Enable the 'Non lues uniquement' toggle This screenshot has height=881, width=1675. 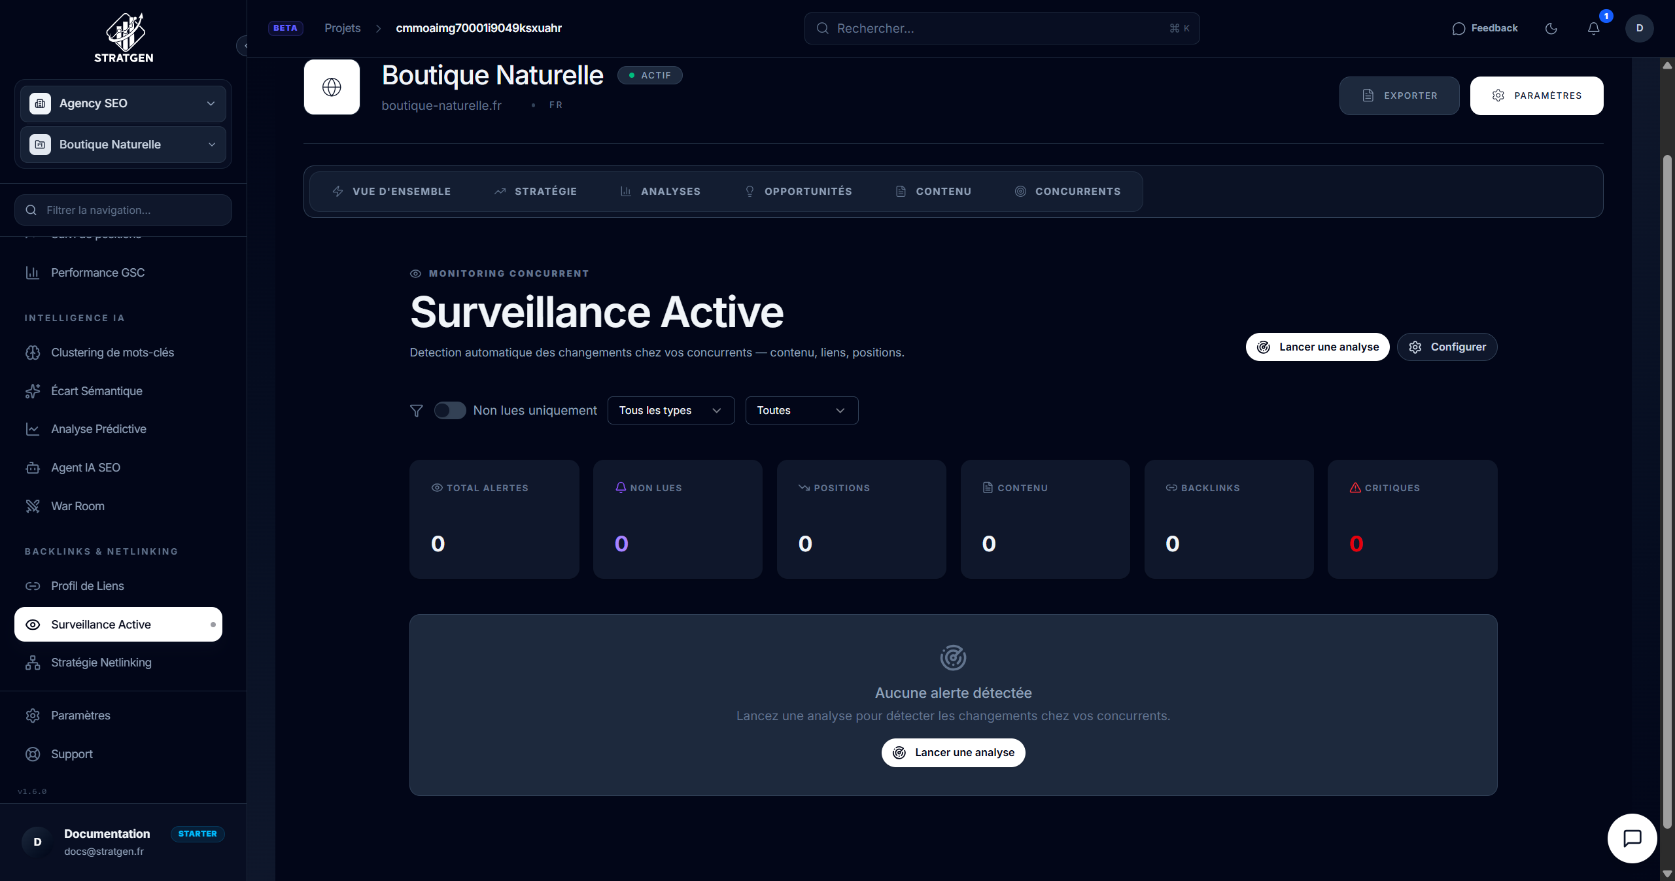(x=449, y=410)
